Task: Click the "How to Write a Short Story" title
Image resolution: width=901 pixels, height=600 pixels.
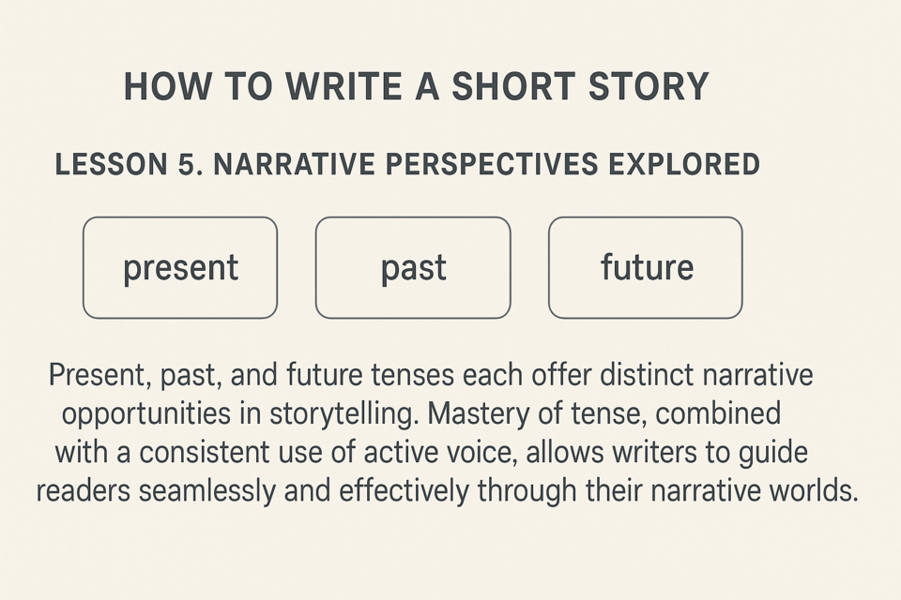Action: pyautogui.click(x=417, y=86)
